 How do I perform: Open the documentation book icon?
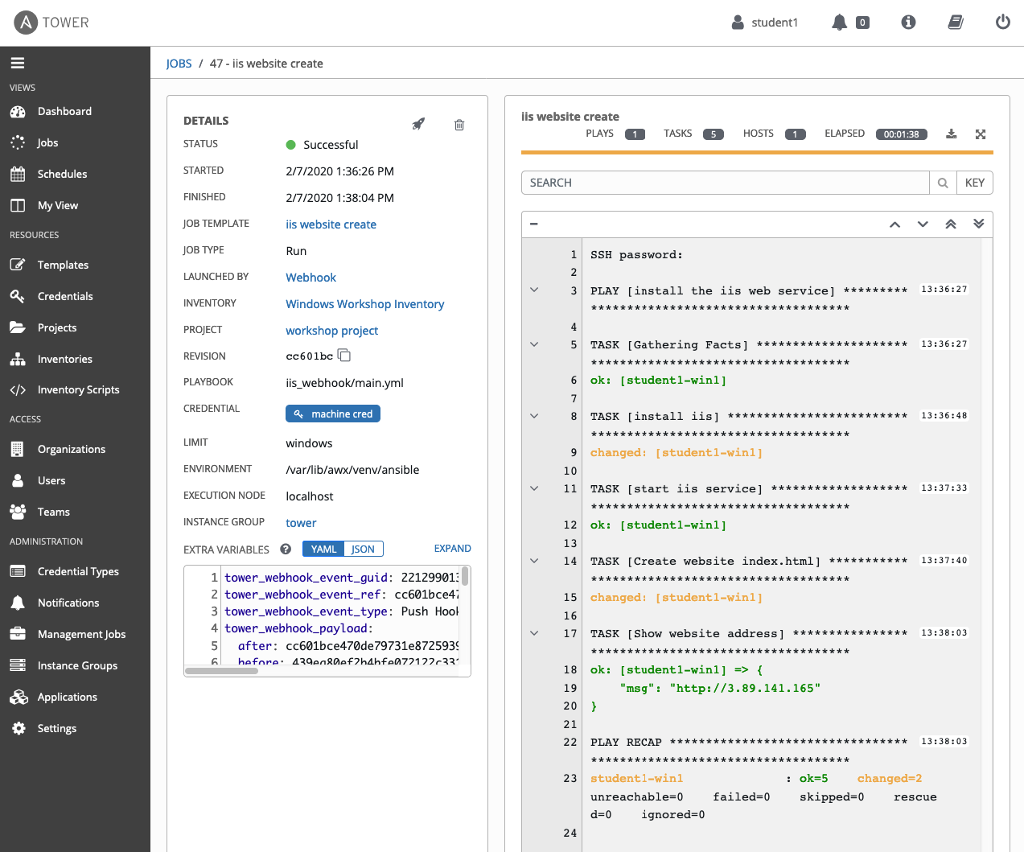[956, 23]
